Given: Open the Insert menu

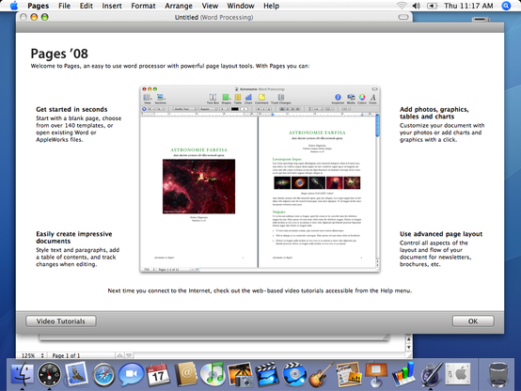Looking at the screenshot, I should click(x=112, y=6).
